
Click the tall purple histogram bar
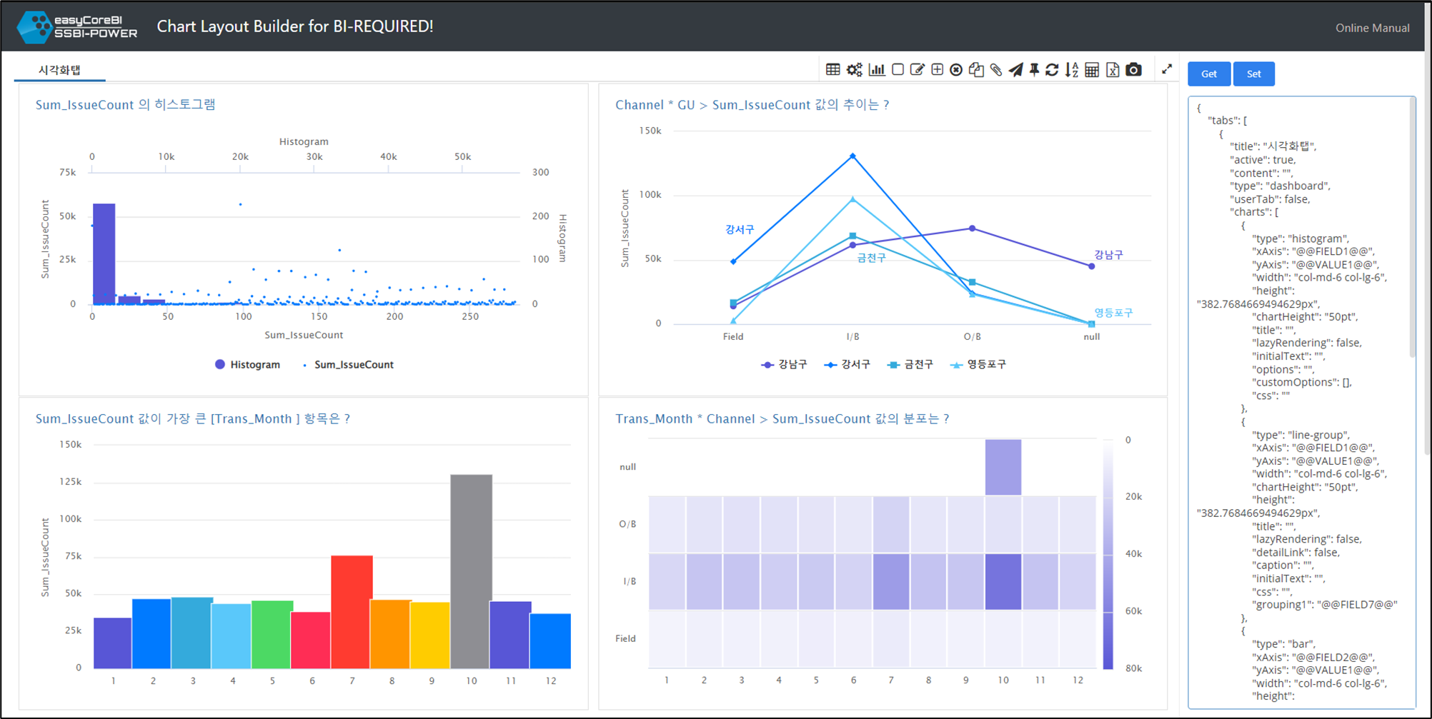(x=104, y=254)
